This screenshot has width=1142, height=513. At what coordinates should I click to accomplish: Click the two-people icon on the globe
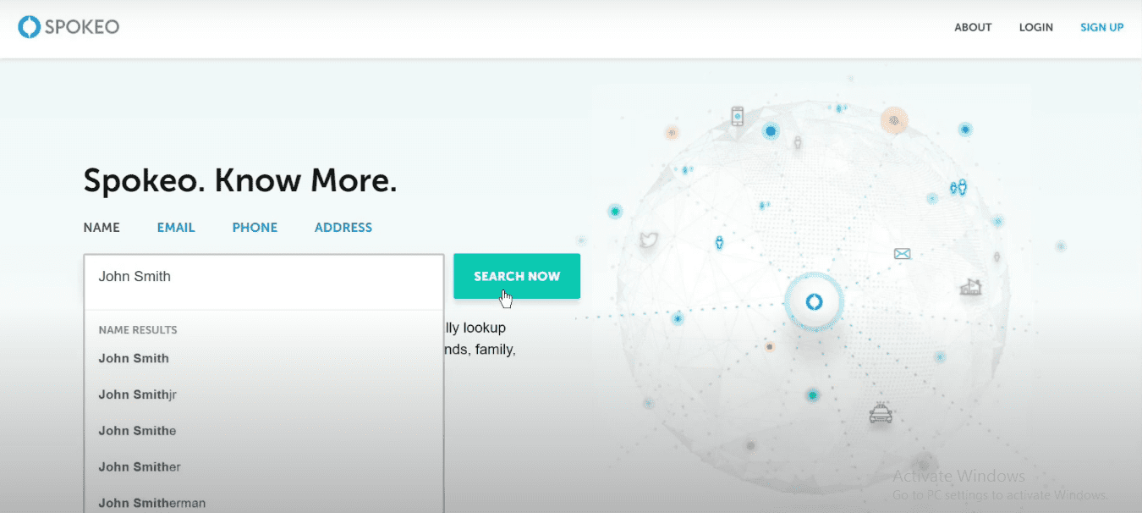pos(958,187)
